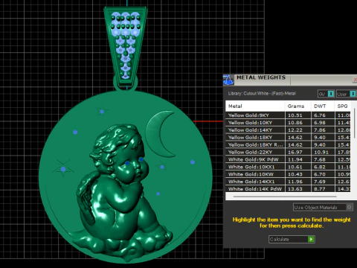Screen dimensions: 357x268
Task: Click the Metal Weights panel scale icon
Action: click(228, 80)
